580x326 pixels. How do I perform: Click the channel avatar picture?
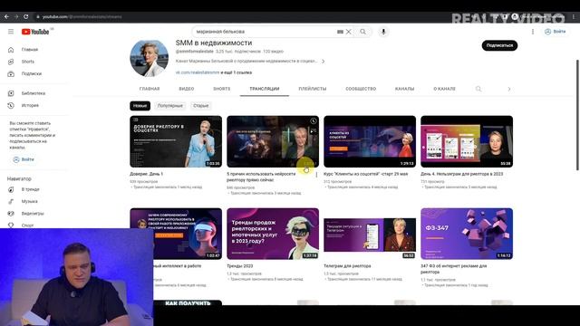[x=149, y=58]
